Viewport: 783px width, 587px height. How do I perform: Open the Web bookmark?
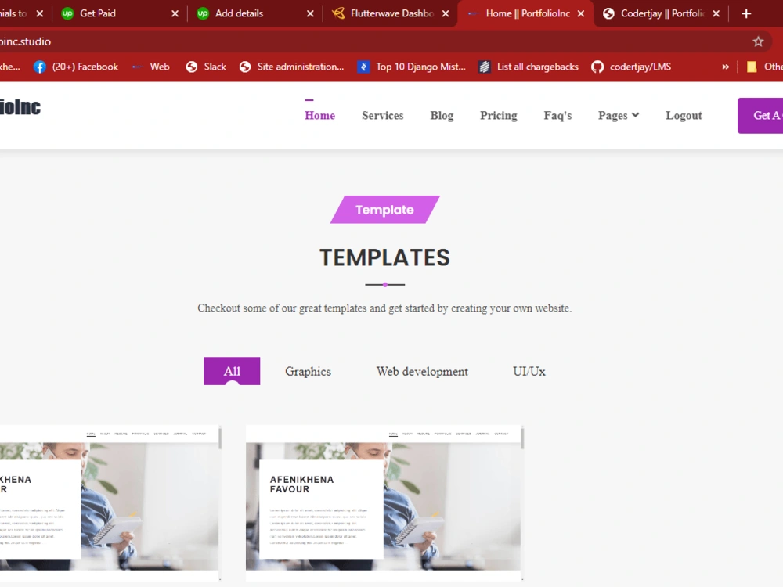pyautogui.click(x=151, y=67)
